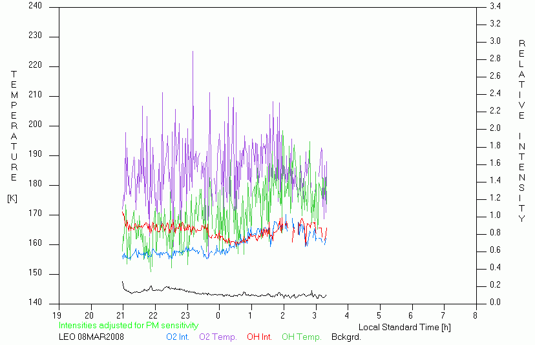Click the OH Int. legend label

[259, 337]
